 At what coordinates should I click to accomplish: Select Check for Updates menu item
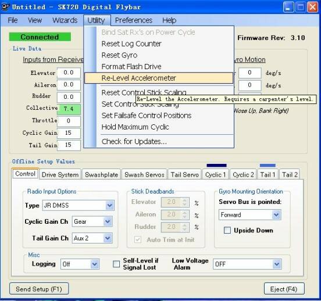(134, 141)
